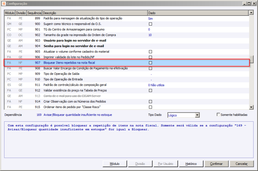258x171 pixels.
Task: Select row 901 TG do Centro de Armazenagem
Action: coord(126,29)
